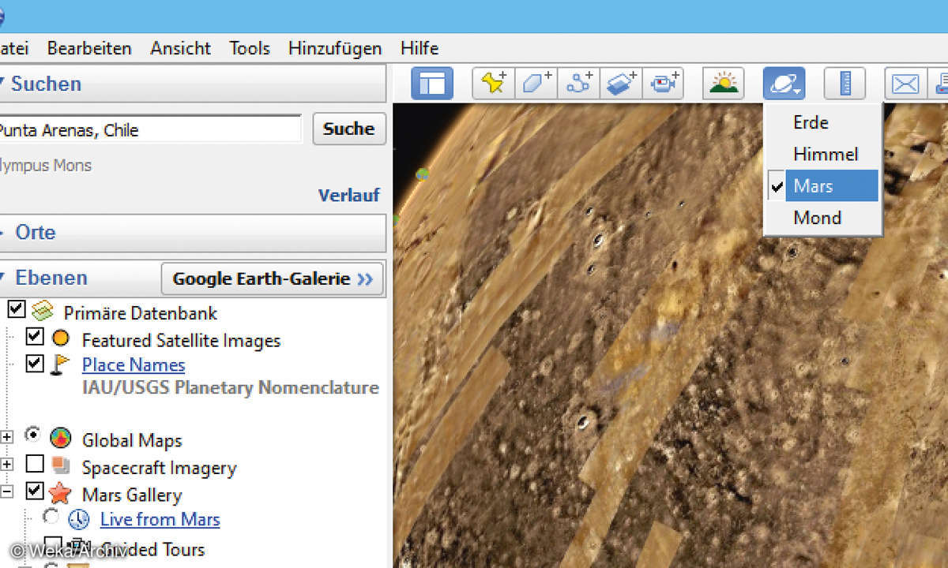Uncheck Place Names checkbox
This screenshot has height=568, width=948.
pyautogui.click(x=34, y=363)
